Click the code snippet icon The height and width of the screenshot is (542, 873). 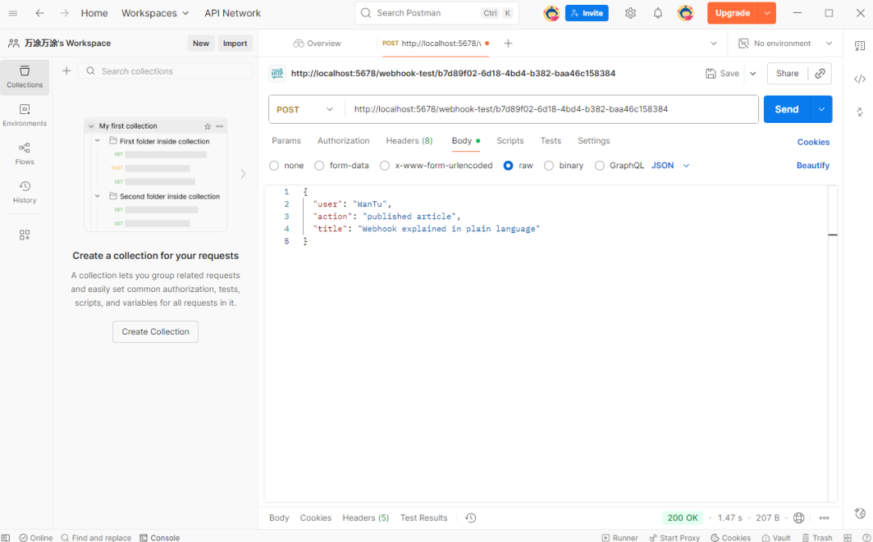click(859, 78)
